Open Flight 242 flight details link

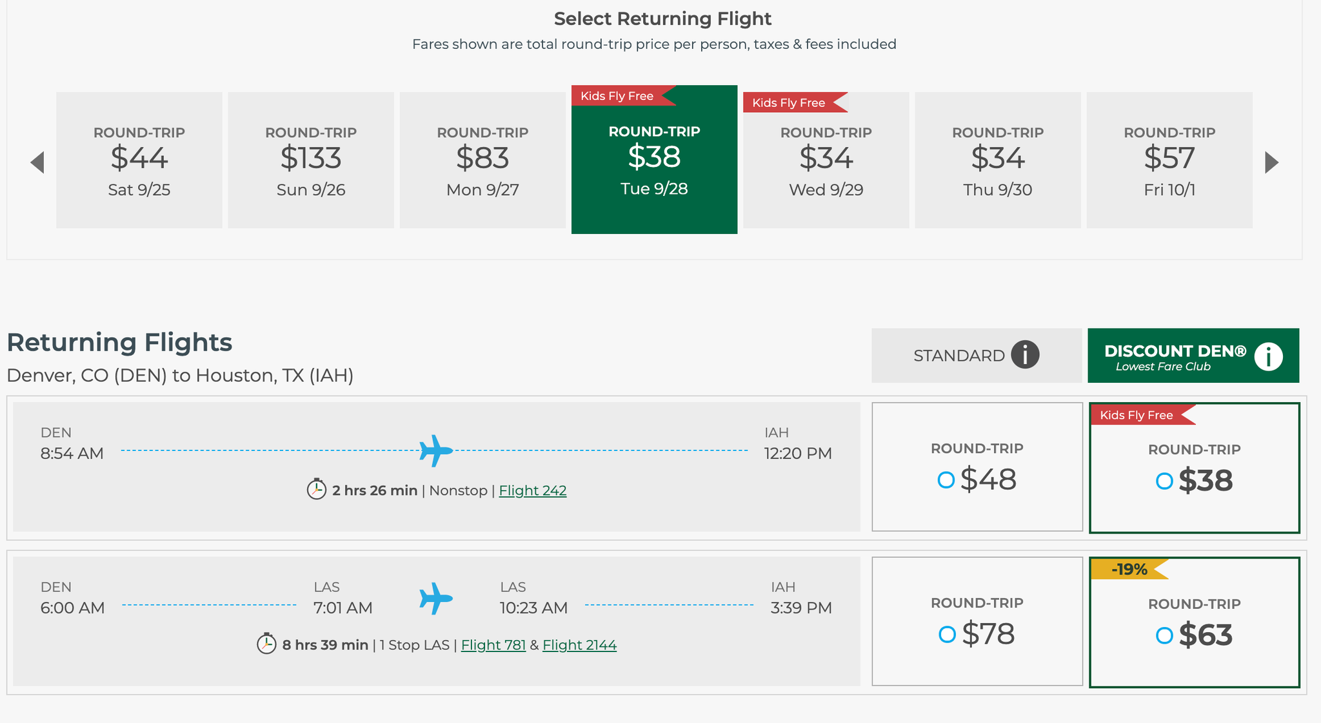point(533,490)
